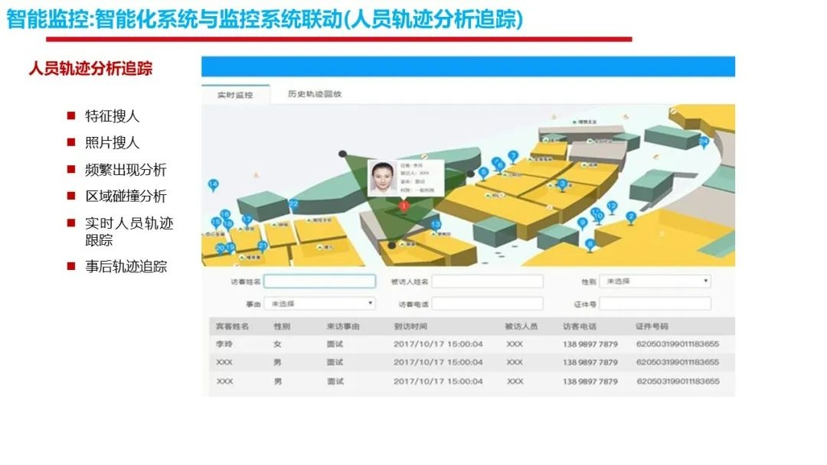Click camera marker 2 on the right side
The image size is (827, 465).
630,216
